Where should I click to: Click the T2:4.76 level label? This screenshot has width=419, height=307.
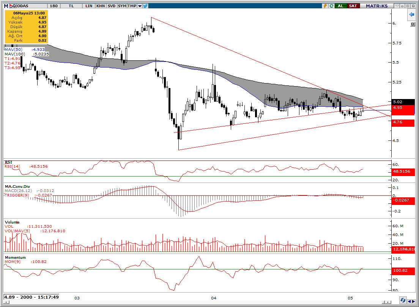[x=12, y=63]
